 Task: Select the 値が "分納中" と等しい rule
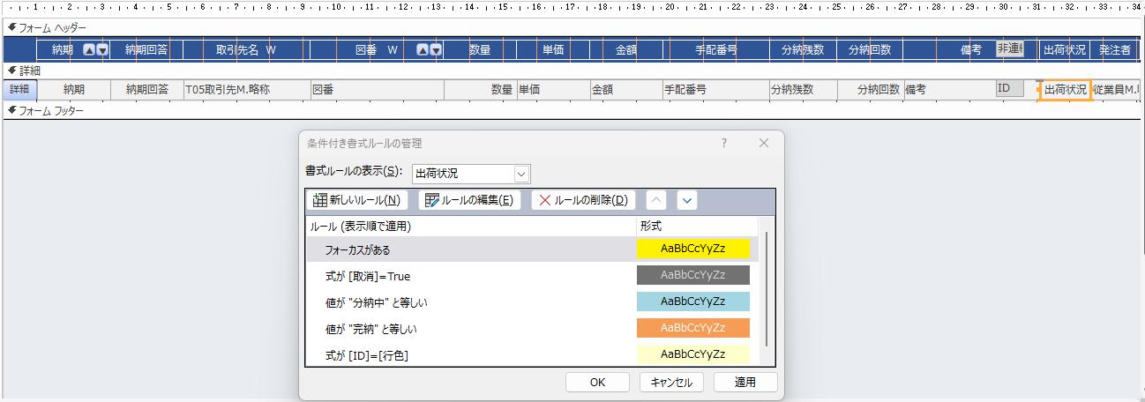click(x=532, y=302)
